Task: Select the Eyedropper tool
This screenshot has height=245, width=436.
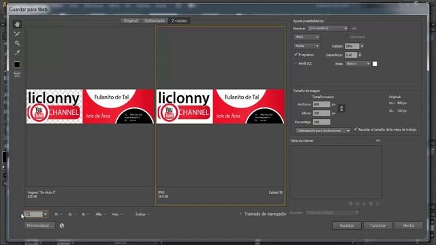Action: coord(17,53)
